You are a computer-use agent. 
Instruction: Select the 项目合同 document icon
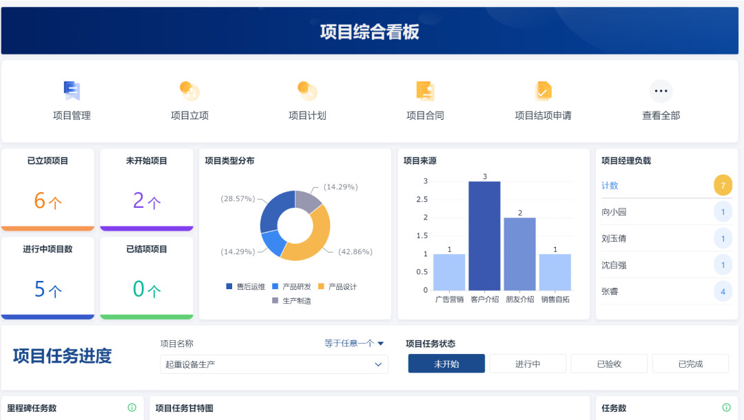pyautogui.click(x=425, y=91)
